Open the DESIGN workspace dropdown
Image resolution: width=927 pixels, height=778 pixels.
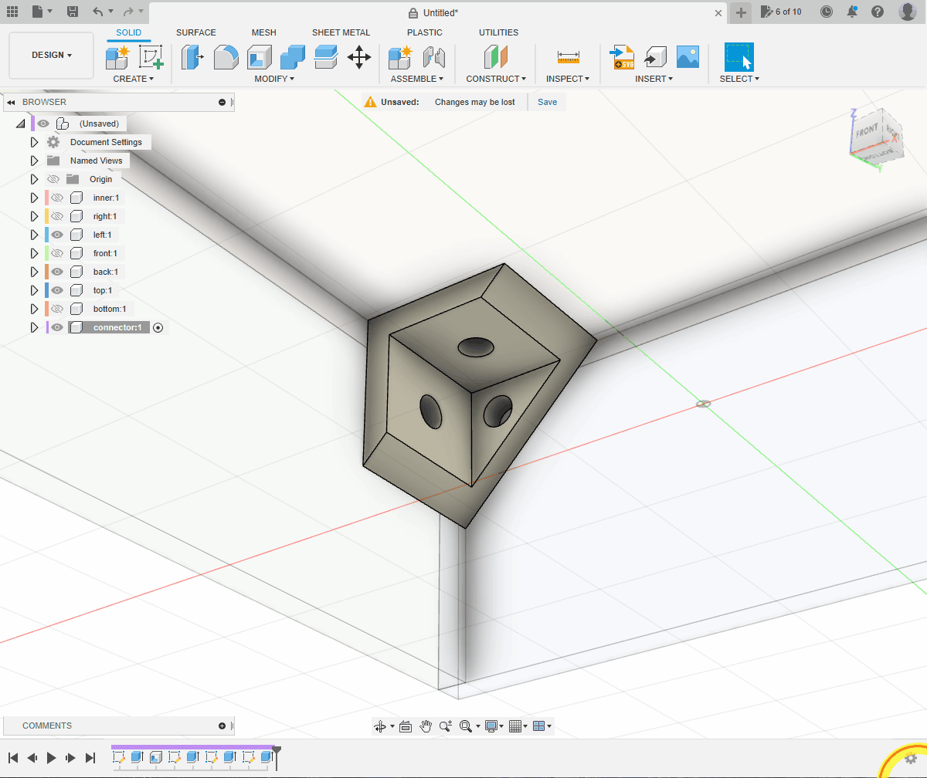tap(51, 56)
